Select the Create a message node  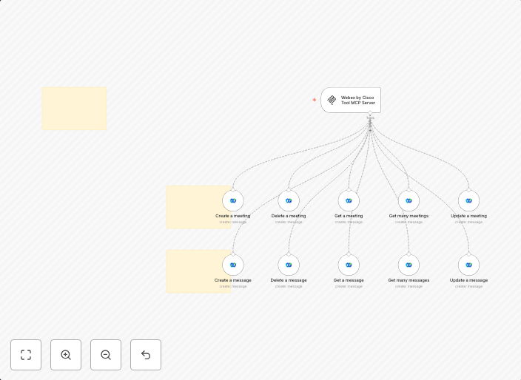233,265
